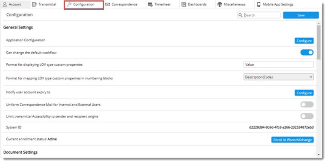Screen dimensions: 327x163
Task: Open Mobile App Settings tab
Action: (x=278, y=4)
